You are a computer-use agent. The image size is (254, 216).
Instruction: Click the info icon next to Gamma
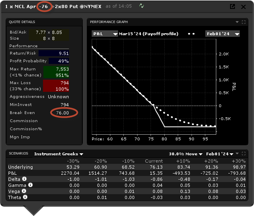click(30, 185)
